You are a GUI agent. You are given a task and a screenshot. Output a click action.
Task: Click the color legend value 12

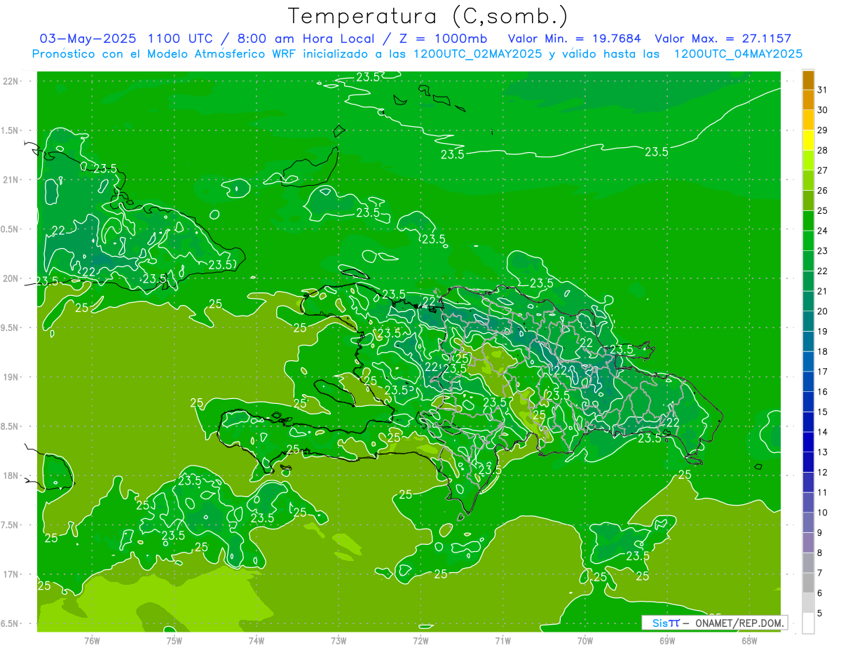823,473
